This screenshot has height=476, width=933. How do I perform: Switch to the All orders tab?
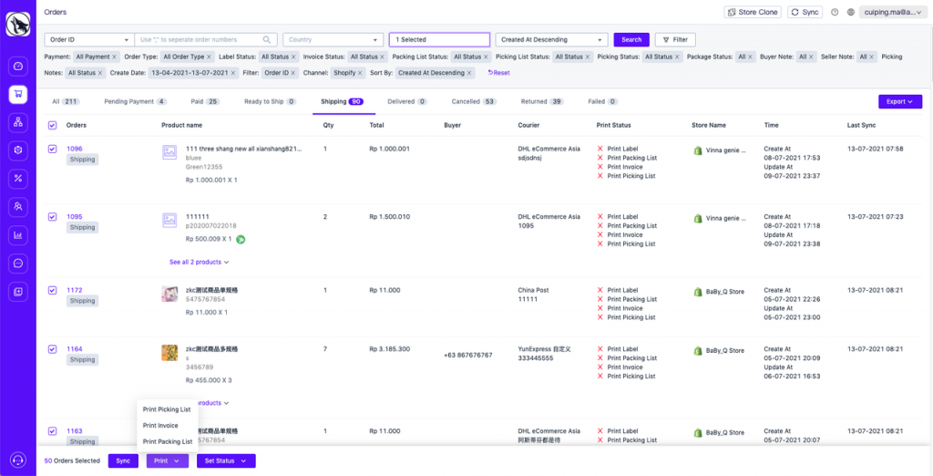click(x=66, y=102)
